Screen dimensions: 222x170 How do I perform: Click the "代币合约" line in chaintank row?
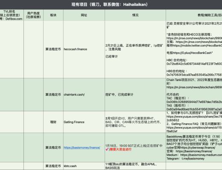pyautogui.click(x=173, y=94)
